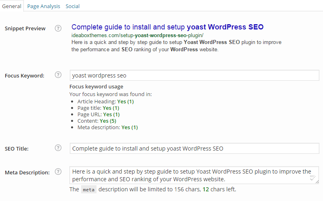Viewport: 323px width, 201px height.
Task: Click 'Your focus keyword was found in:' text
Action: [x=111, y=94]
